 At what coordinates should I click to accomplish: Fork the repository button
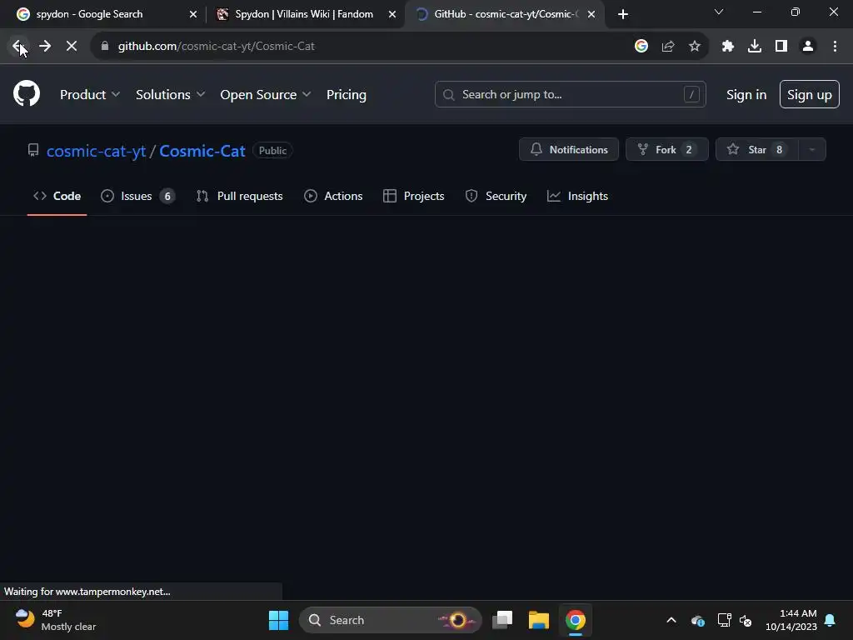point(667,149)
